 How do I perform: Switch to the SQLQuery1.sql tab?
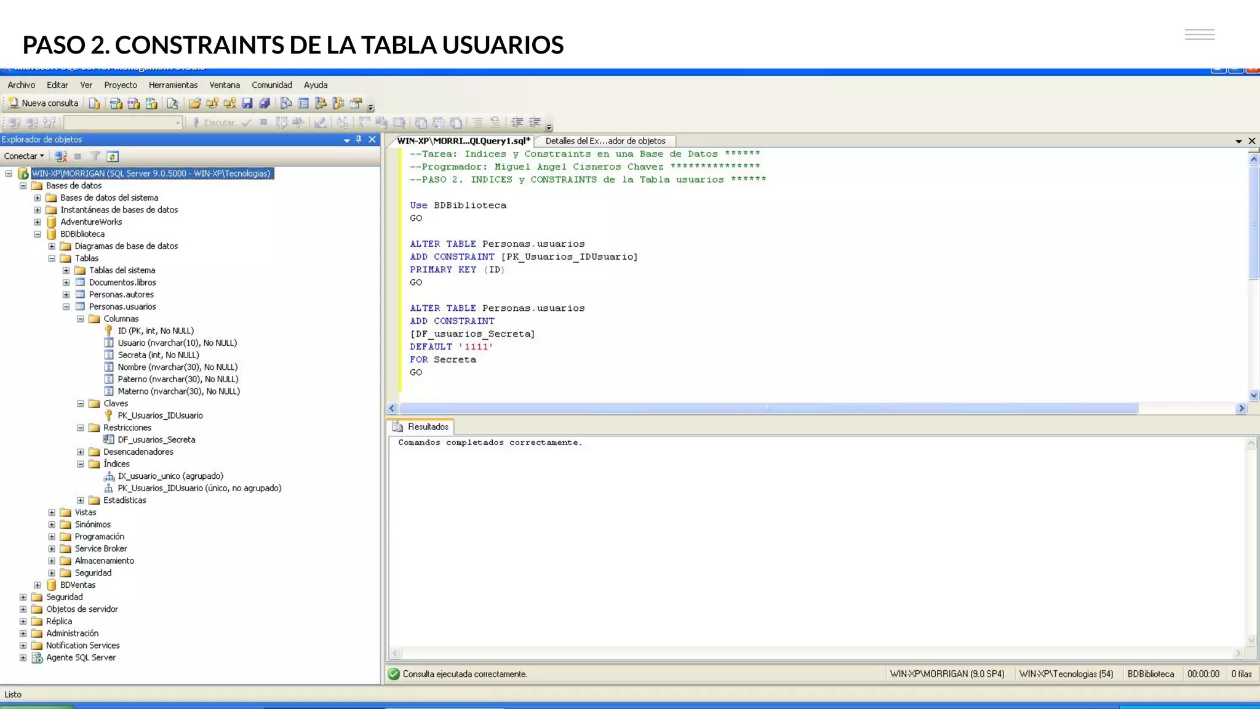click(463, 141)
